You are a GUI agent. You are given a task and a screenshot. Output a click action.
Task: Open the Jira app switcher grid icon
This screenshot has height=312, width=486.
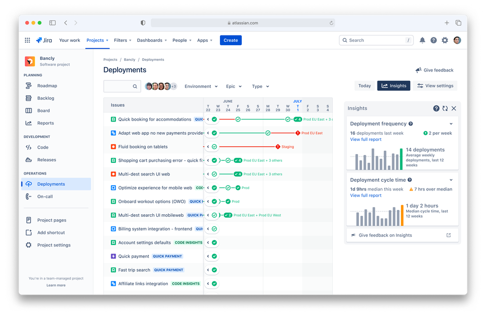point(27,40)
